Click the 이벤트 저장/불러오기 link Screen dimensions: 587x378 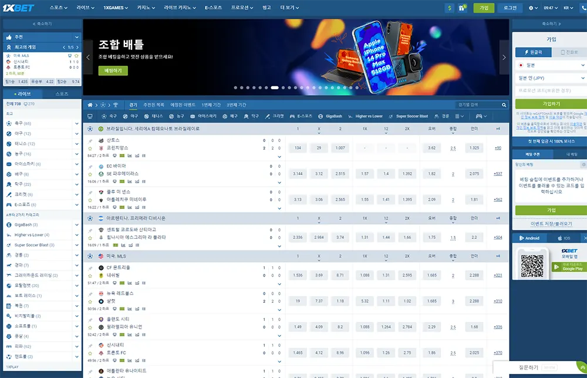coord(551,224)
